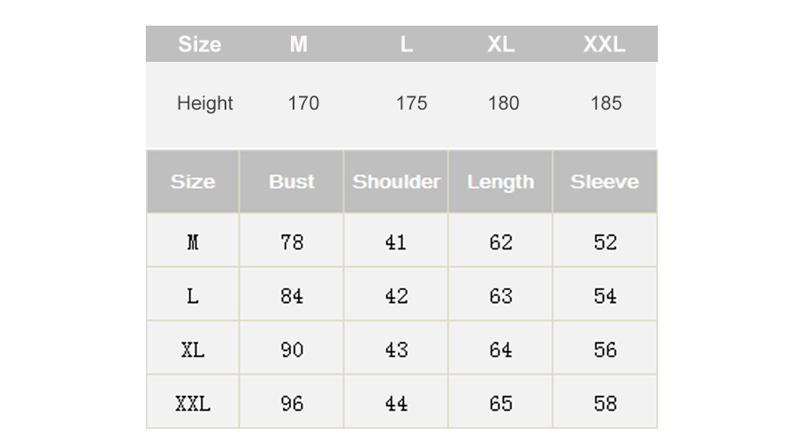Click the Bust column header

pyautogui.click(x=292, y=182)
